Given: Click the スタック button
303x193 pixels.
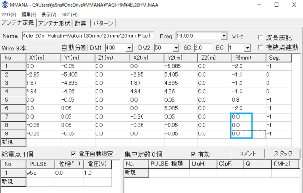Looking at the screenshot, I should pos(283,154).
